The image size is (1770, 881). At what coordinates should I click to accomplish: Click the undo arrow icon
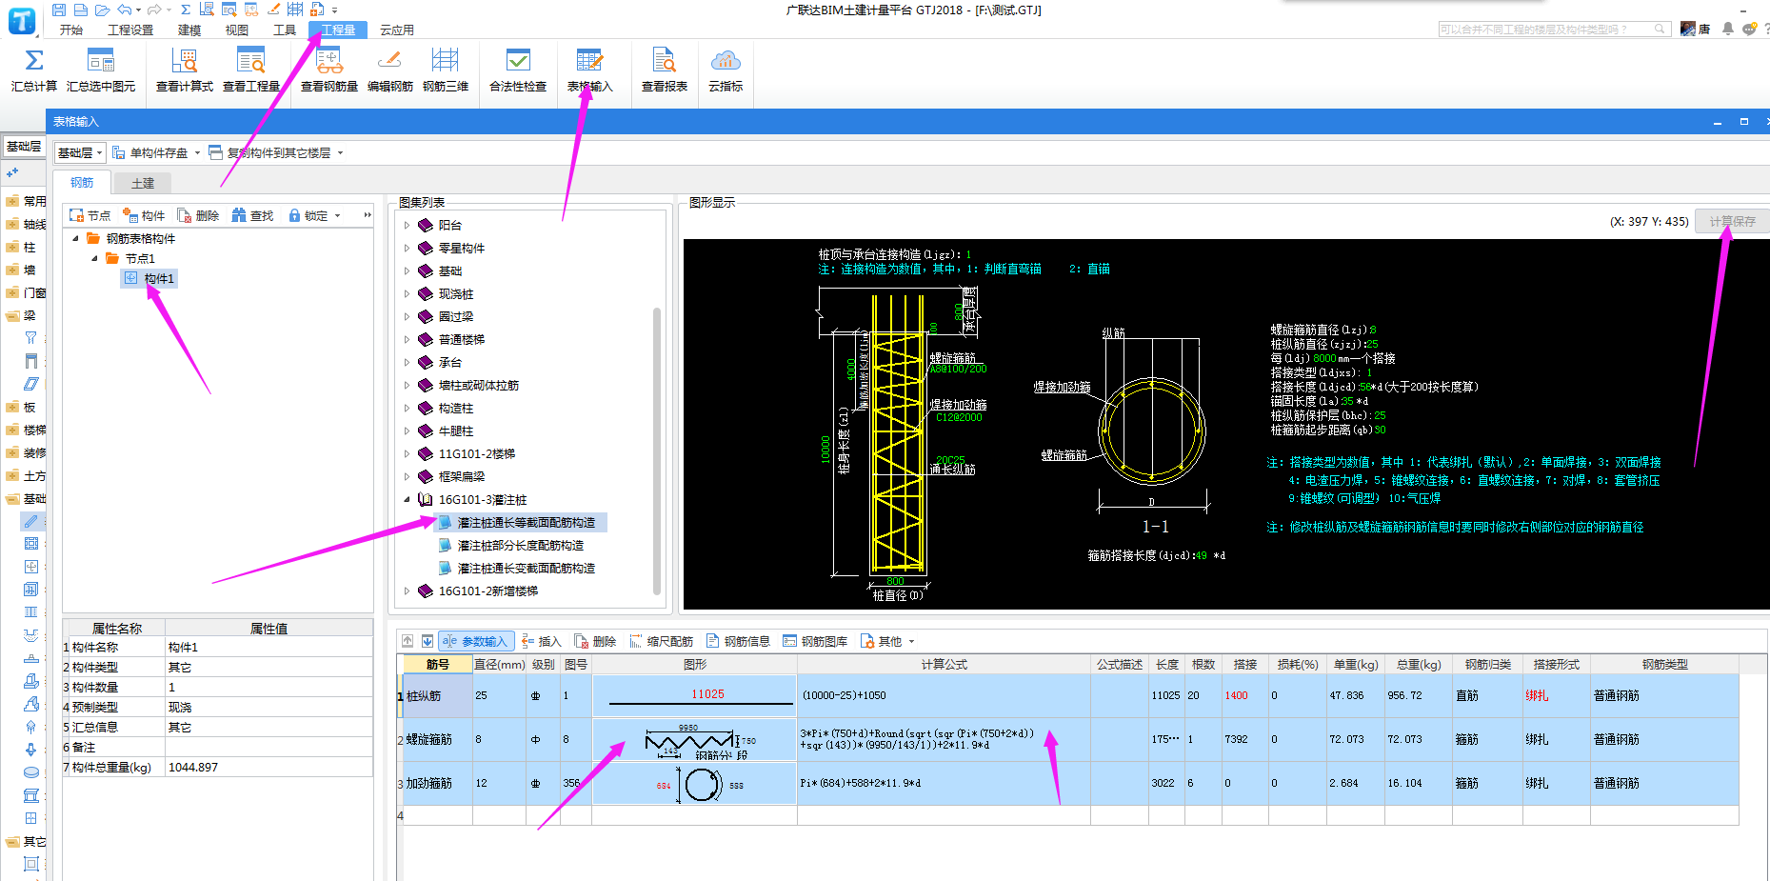pyautogui.click(x=124, y=10)
